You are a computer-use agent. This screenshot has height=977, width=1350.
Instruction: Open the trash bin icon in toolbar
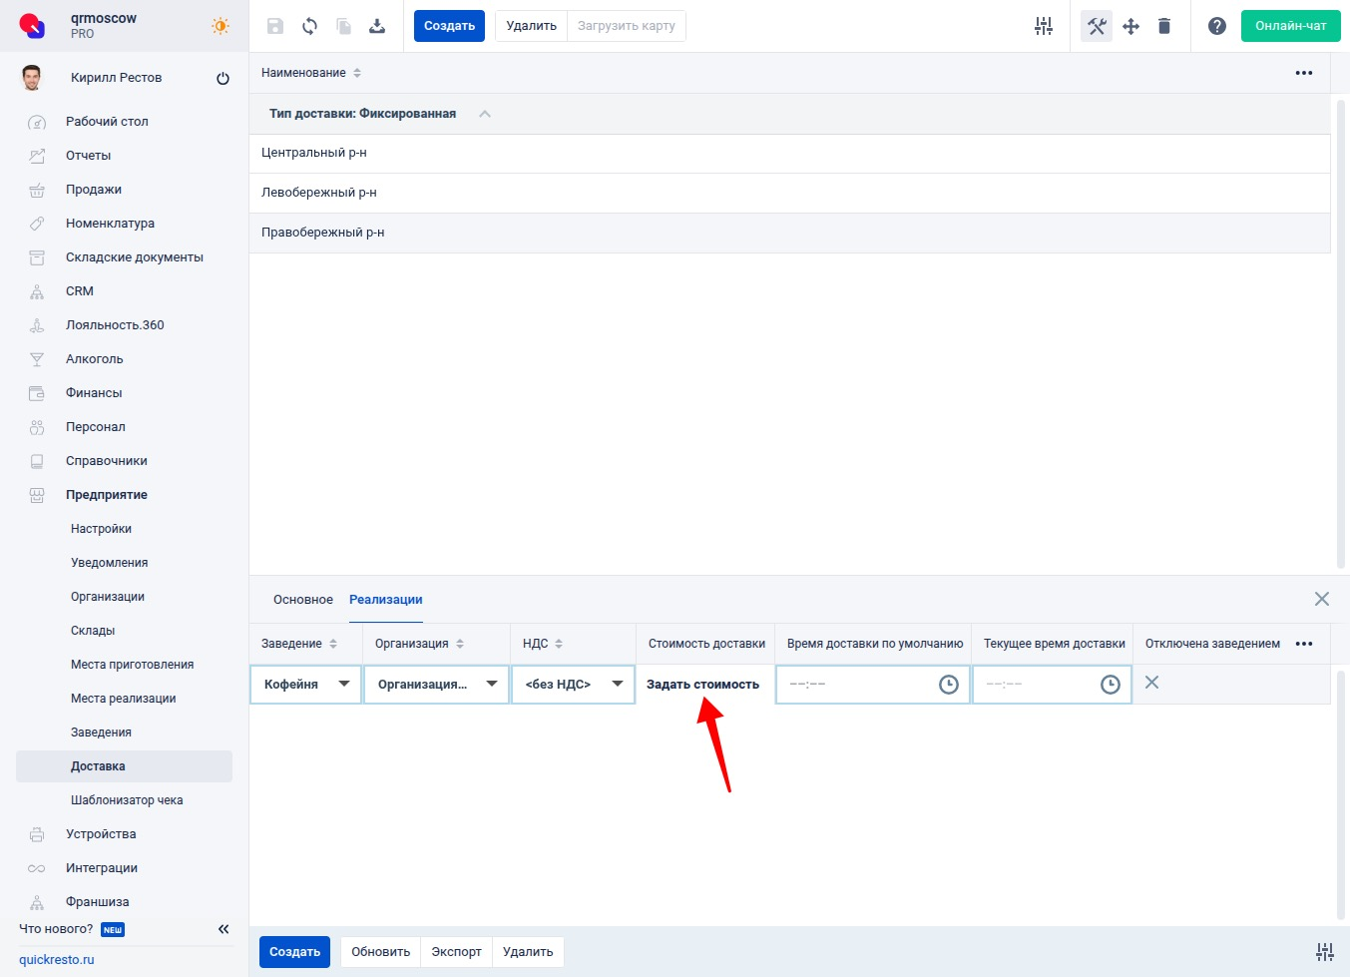[x=1163, y=26]
